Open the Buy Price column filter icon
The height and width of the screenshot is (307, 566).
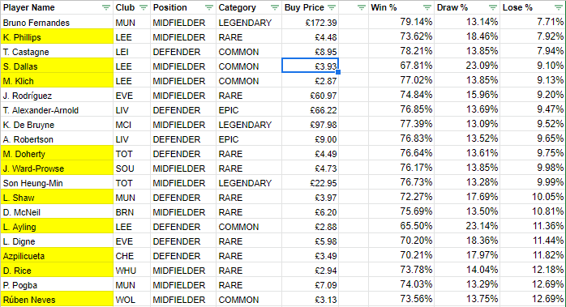point(332,7)
